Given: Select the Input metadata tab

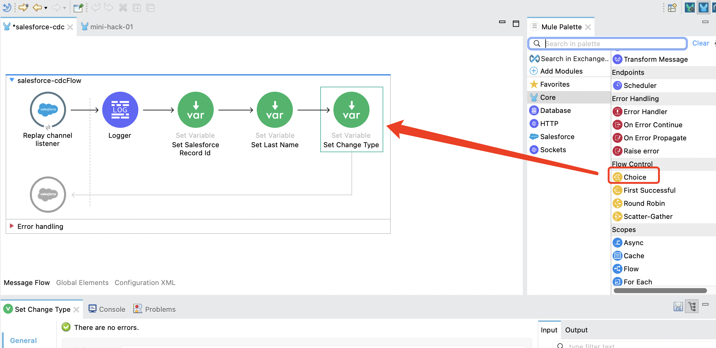Looking at the screenshot, I should 549,330.
